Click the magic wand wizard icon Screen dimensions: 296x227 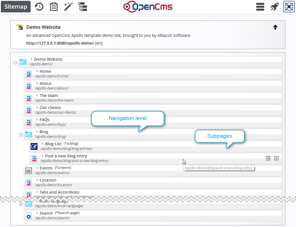(x=68, y=6)
